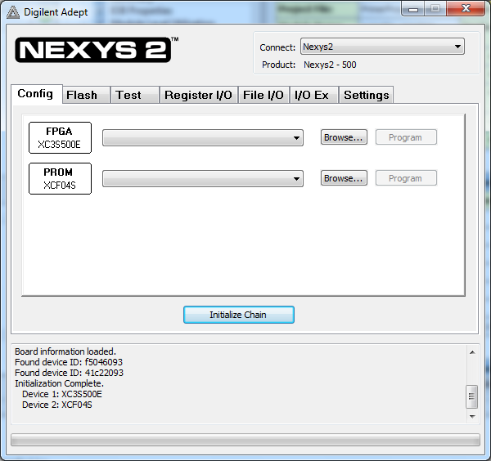The width and height of the screenshot is (491, 461).
Task: Click 'Found device ID: f5046093' log line
Action: [x=69, y=362]
